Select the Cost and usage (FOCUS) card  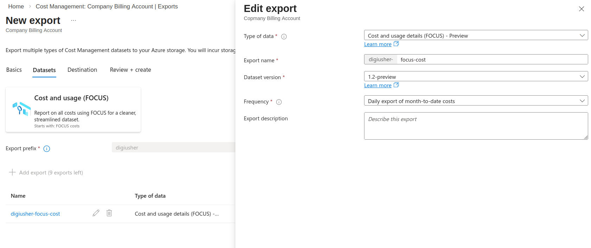[73, 110]
